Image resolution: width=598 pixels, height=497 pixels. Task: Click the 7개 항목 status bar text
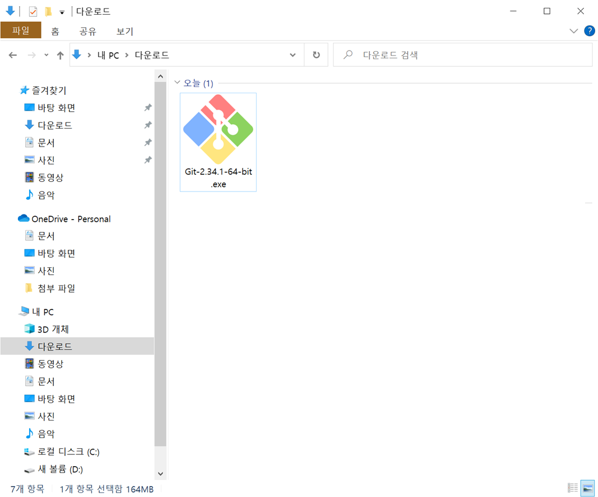(x=27, y=489)
